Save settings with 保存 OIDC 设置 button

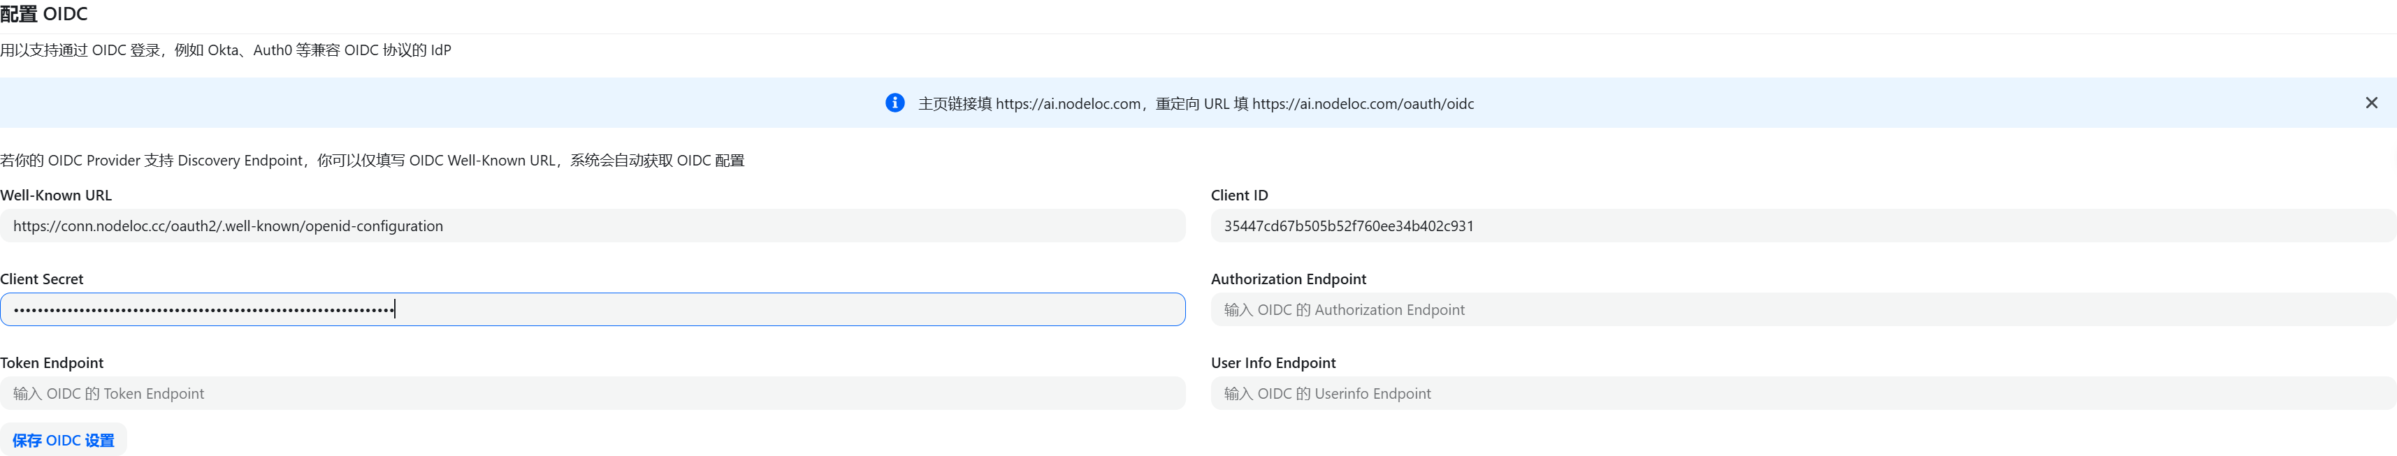[64, 440]
